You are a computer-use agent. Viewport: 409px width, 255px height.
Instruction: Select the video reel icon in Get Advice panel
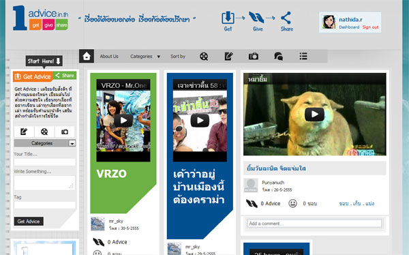(44, 132)
